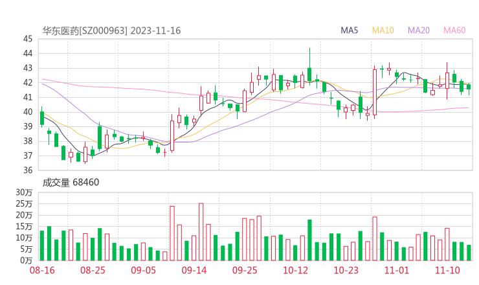Click the price axis value 39
This screenshot has width=479, height=285.
pyautogui.click(x=28, y=126)
